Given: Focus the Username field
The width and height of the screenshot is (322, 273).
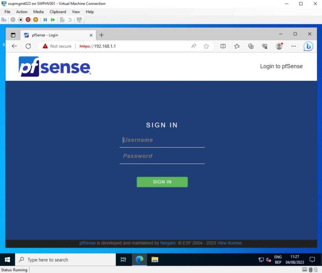Looking at the screenshot, I should 162,140.
